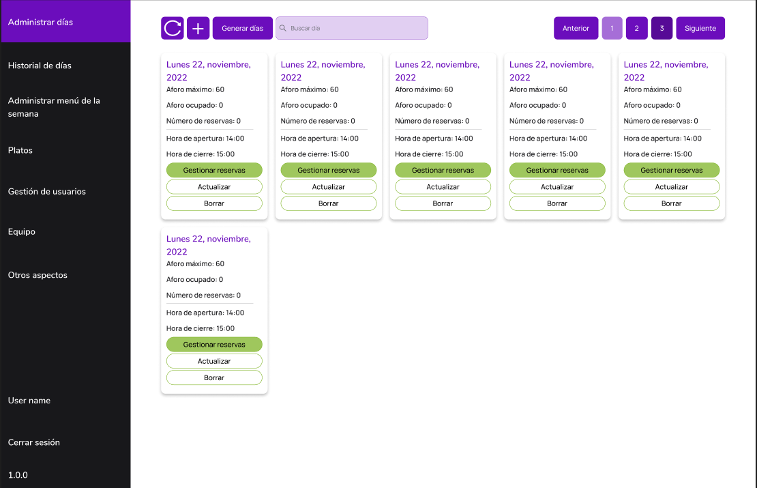The image size is (757, 488).
Task: Advance with the Siguiente button
Action: click(700, 28)
